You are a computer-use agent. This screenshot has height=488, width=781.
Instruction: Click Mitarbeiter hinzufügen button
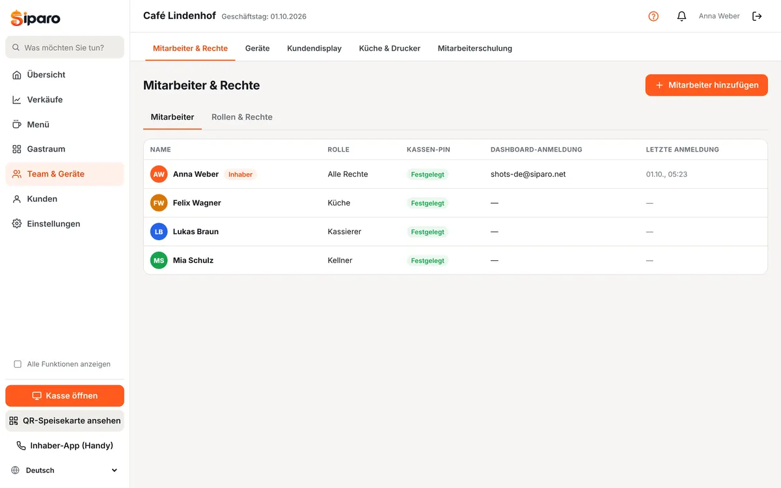pyautogui.click(x=707, y=85)
